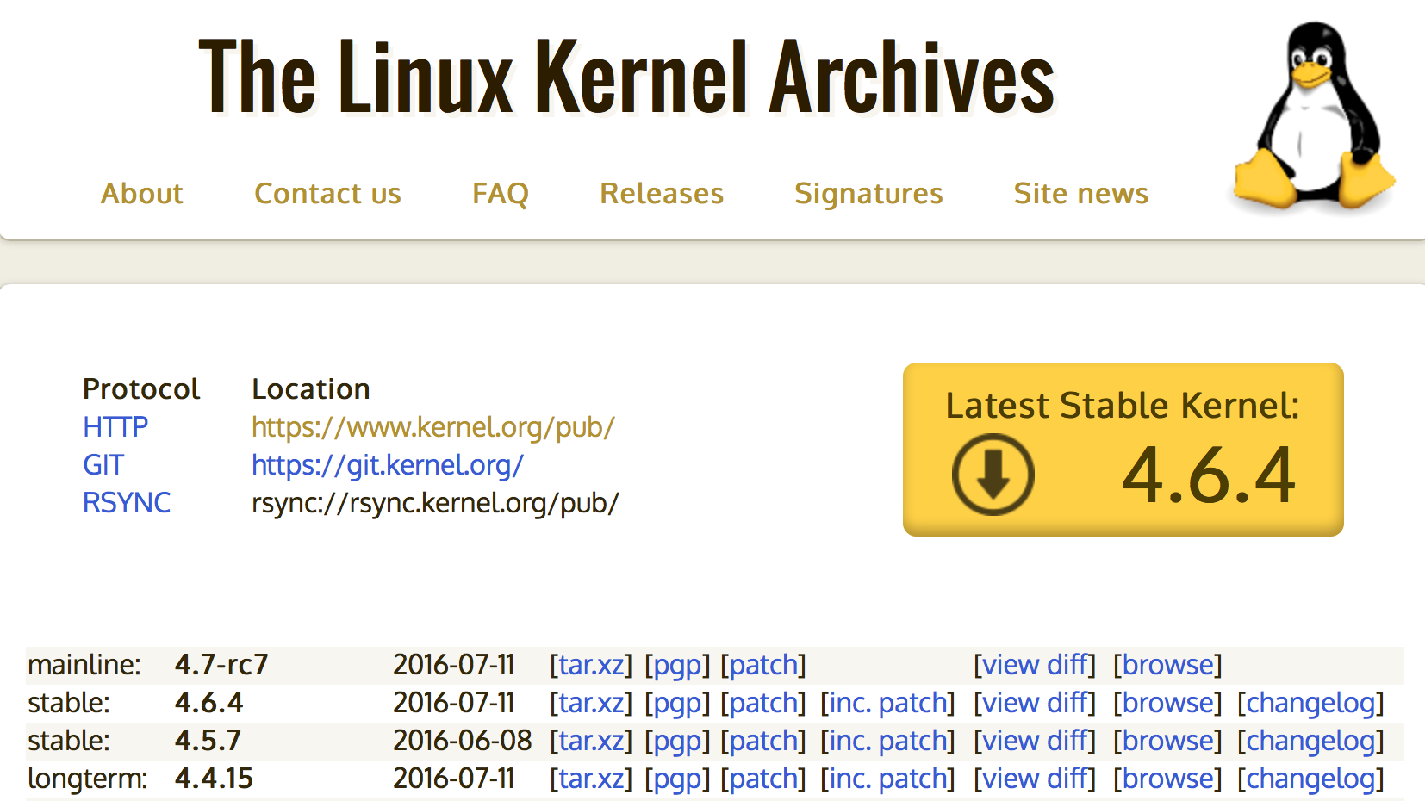Browse the mainline 4.7-rc7 tree
The image size is (1425, 801).
[1167, 665]
